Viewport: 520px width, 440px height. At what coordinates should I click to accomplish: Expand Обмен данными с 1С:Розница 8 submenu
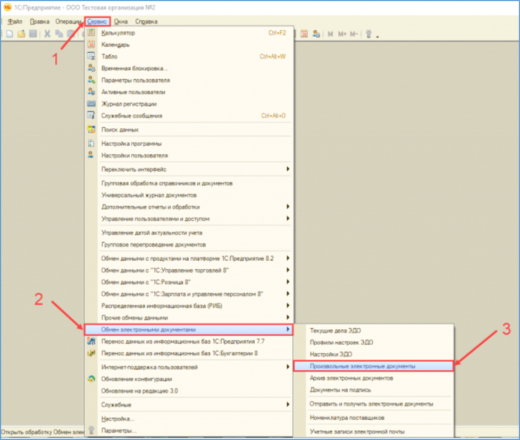(x=288, y=282)
